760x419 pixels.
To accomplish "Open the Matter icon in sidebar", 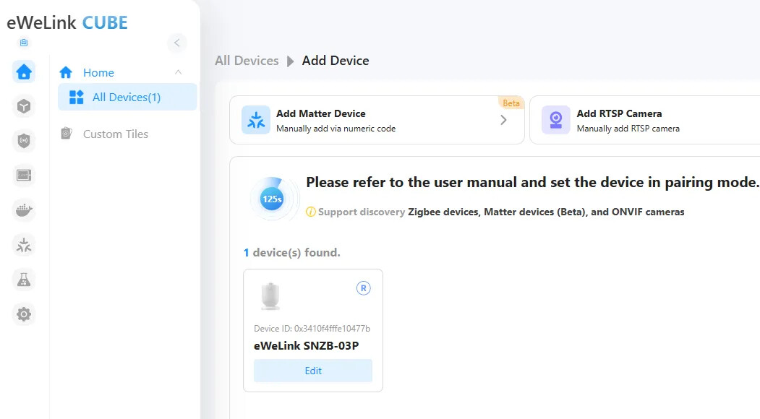I will point(24,245).
